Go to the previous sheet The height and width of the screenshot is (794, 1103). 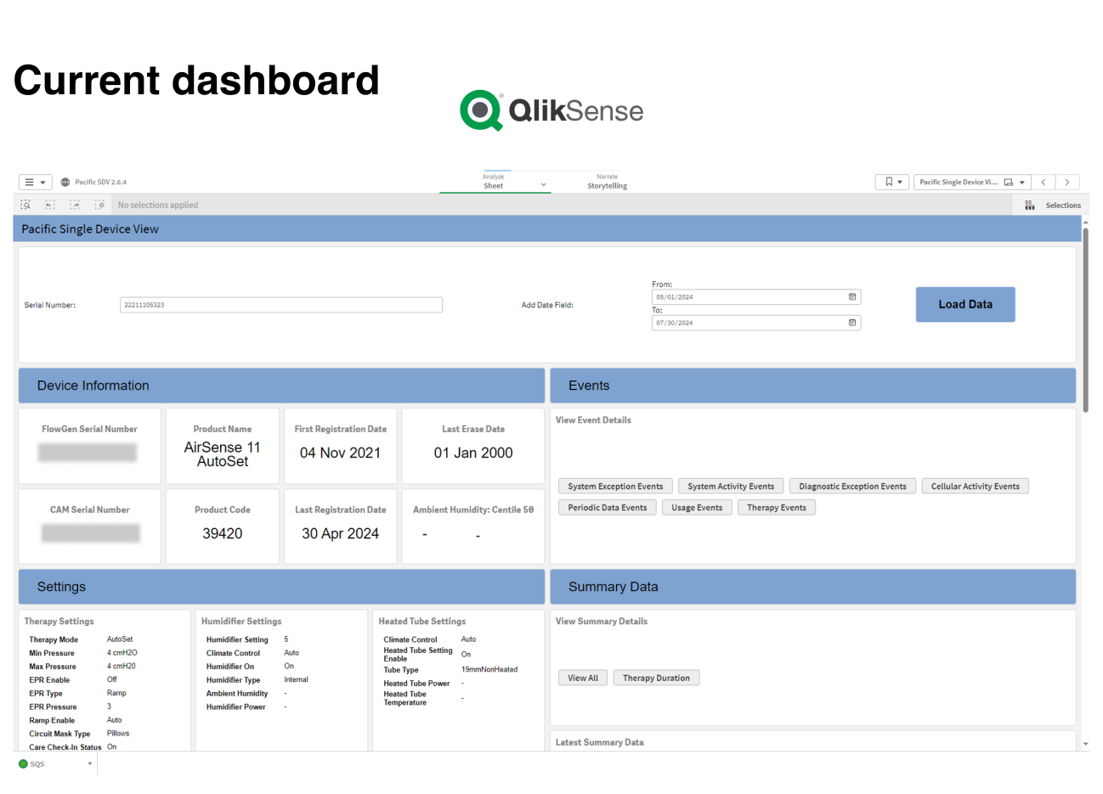click(1044, 182)
